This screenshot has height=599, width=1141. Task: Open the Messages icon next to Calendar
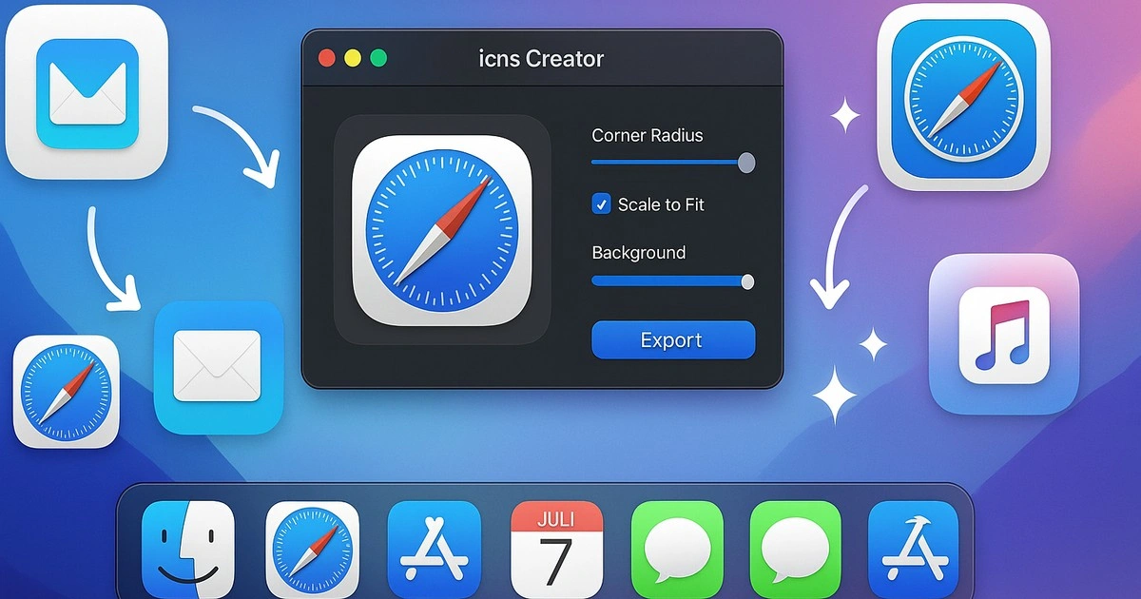pyautogui.click(x=678, y=550)
